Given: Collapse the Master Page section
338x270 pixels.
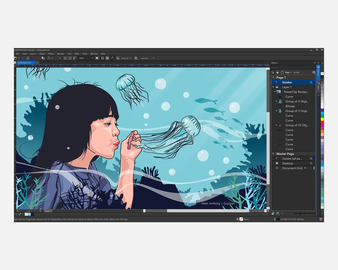Looking at the screenshot, I should click(x=273, y=154).
